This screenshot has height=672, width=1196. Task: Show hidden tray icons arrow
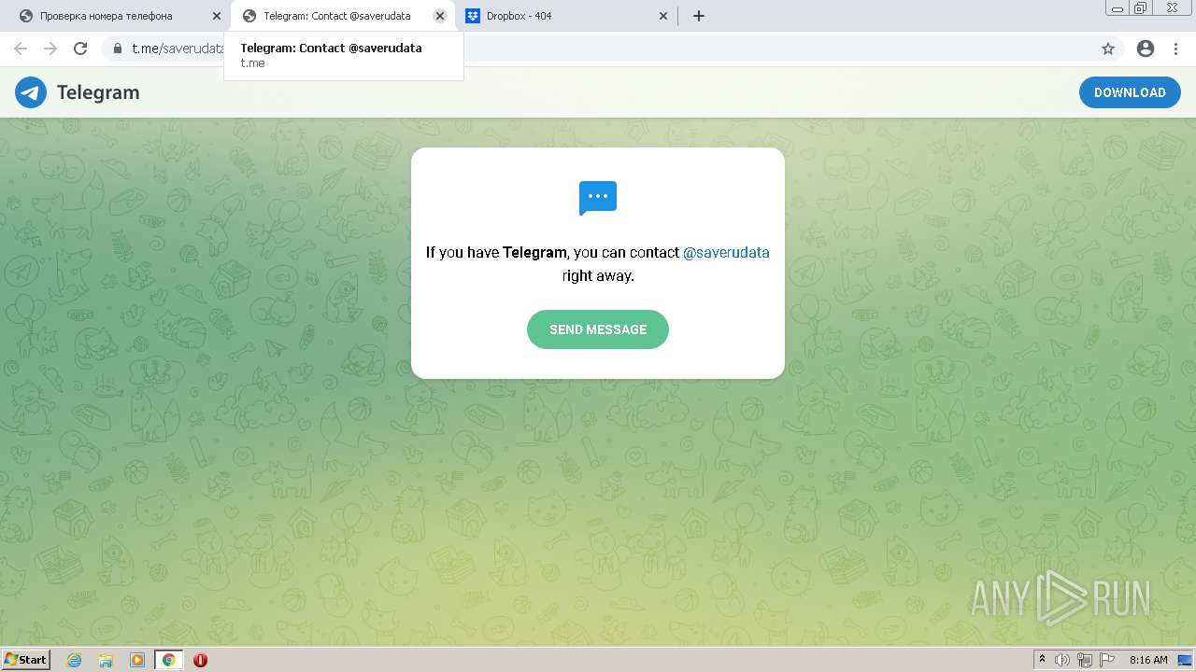click(x=1043, y=660)
